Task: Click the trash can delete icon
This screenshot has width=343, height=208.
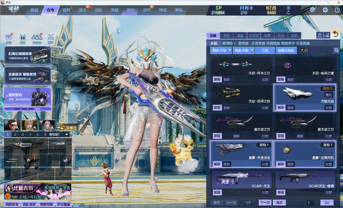Action: 319,35
